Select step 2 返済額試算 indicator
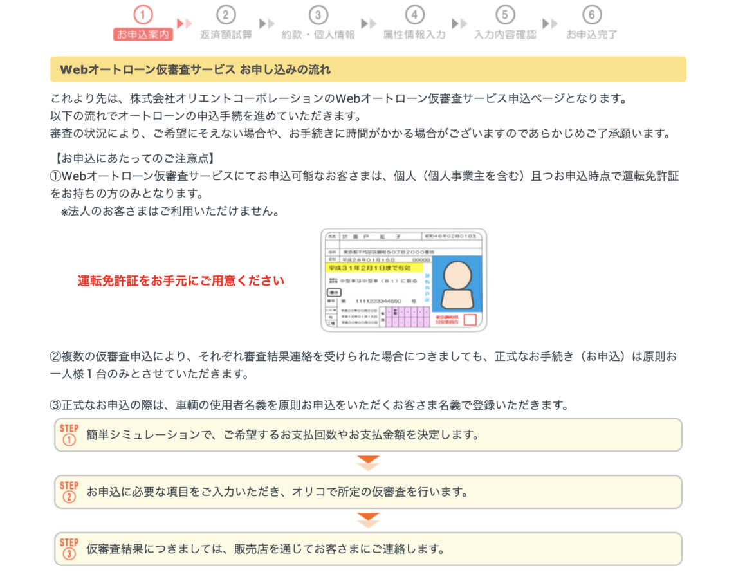Screen dimensions: 736x579 [226, 23]
